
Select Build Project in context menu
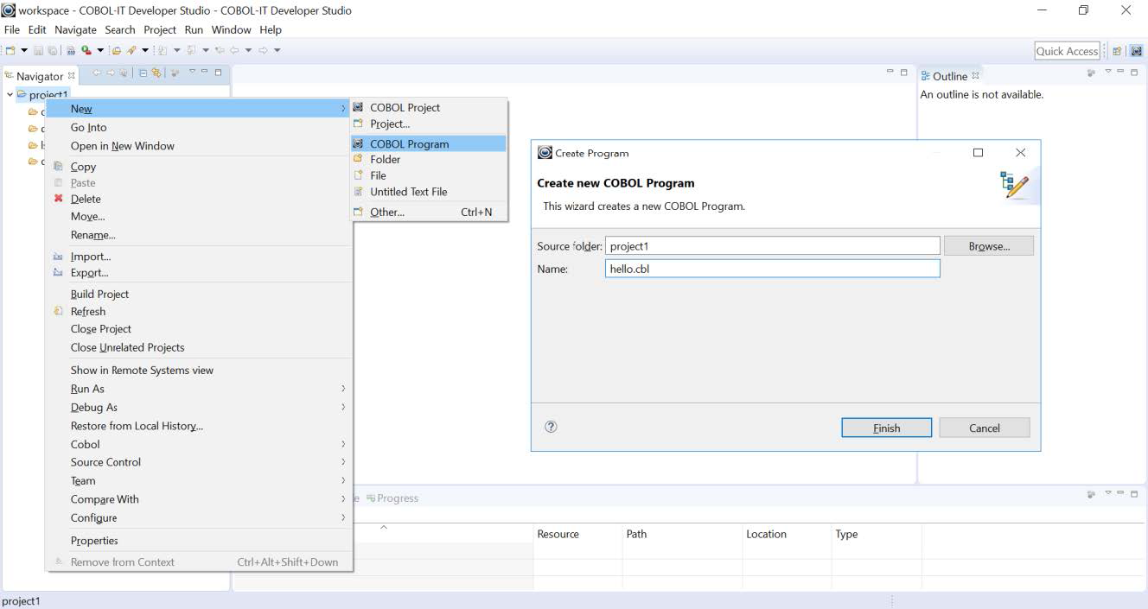[99, 294]
